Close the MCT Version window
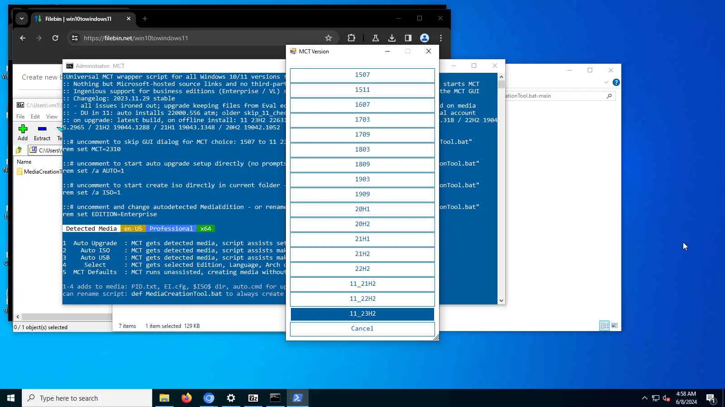 [x=428, y=51]
